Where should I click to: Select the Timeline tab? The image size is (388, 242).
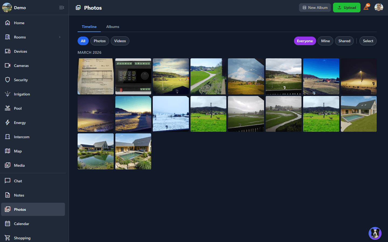[x=89, y=27]
